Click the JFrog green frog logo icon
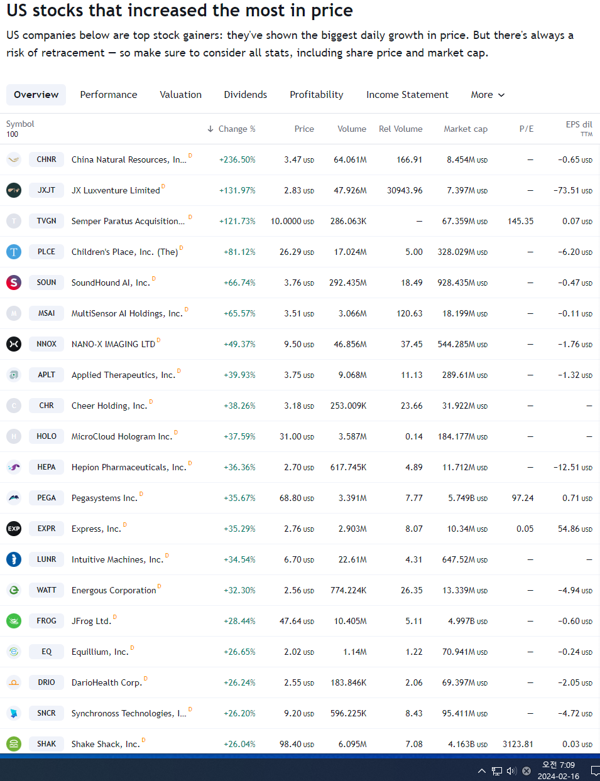 [x=14, y=621]
